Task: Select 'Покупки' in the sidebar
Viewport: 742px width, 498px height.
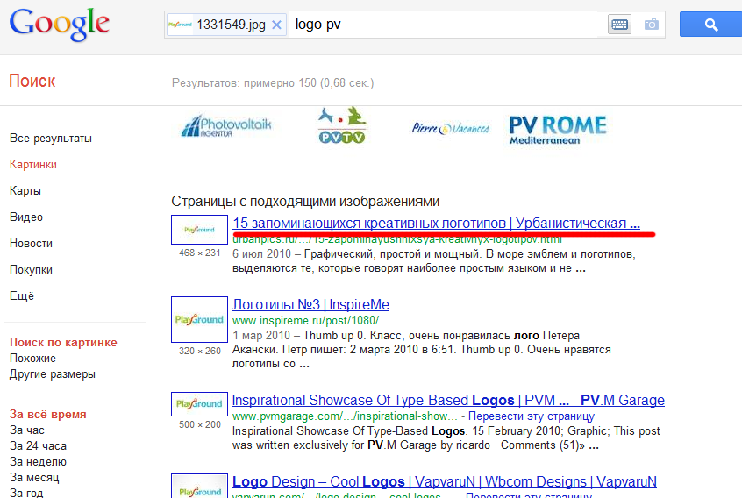Action: tap(31, 269)
